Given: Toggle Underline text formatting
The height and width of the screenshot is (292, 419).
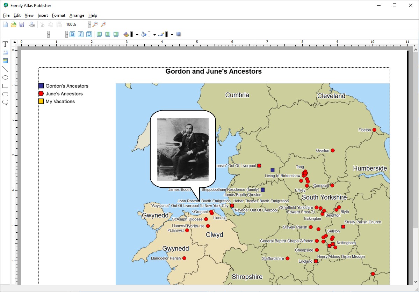Looking at the screenshot, I should click(89, 34).
